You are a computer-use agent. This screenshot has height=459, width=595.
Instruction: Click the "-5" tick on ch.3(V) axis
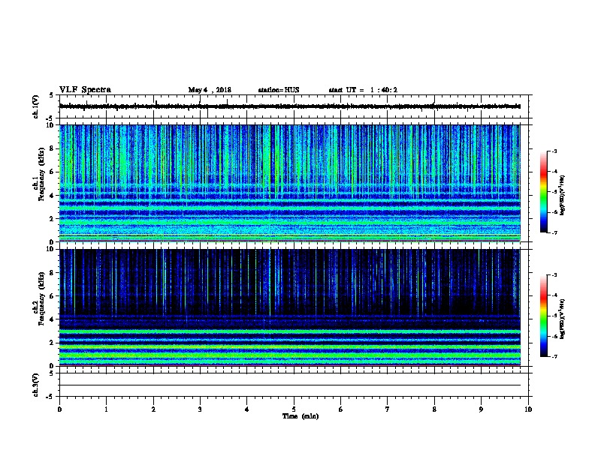click(51, 397)
